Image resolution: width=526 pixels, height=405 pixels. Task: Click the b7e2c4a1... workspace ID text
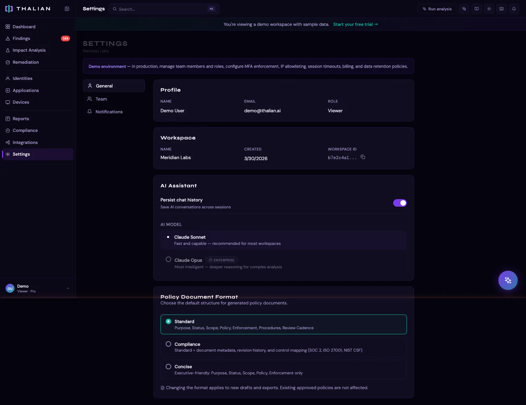pyautogui.click(x=342, y=158)
